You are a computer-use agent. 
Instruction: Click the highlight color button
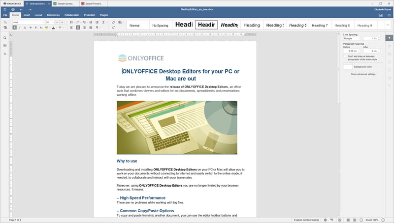tap(47, 28)
